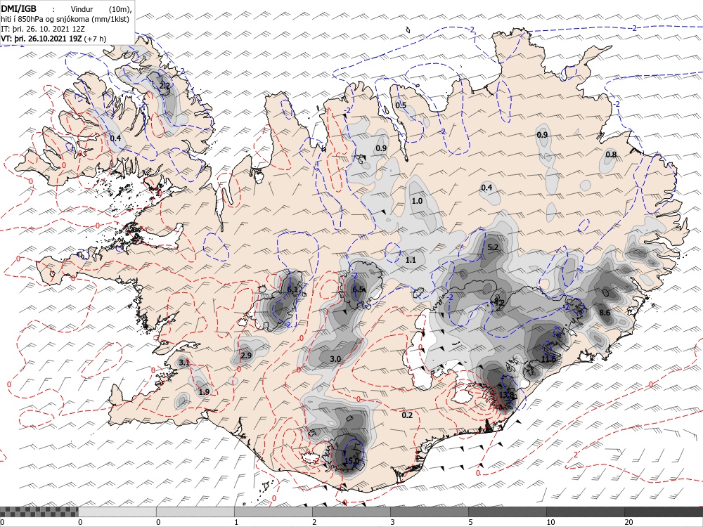Click the legend scale label 20

pos(628,522)
